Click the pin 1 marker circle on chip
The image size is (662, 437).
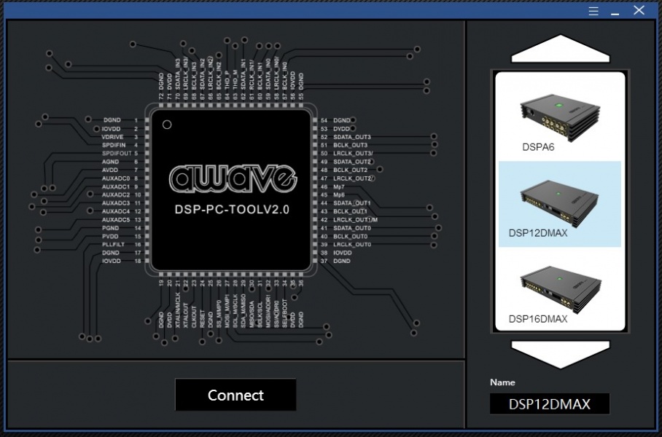[167, 125]
